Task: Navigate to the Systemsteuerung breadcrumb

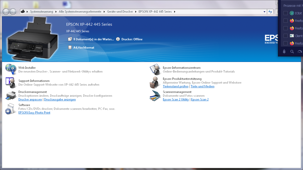Action: (x=42, y=12)
